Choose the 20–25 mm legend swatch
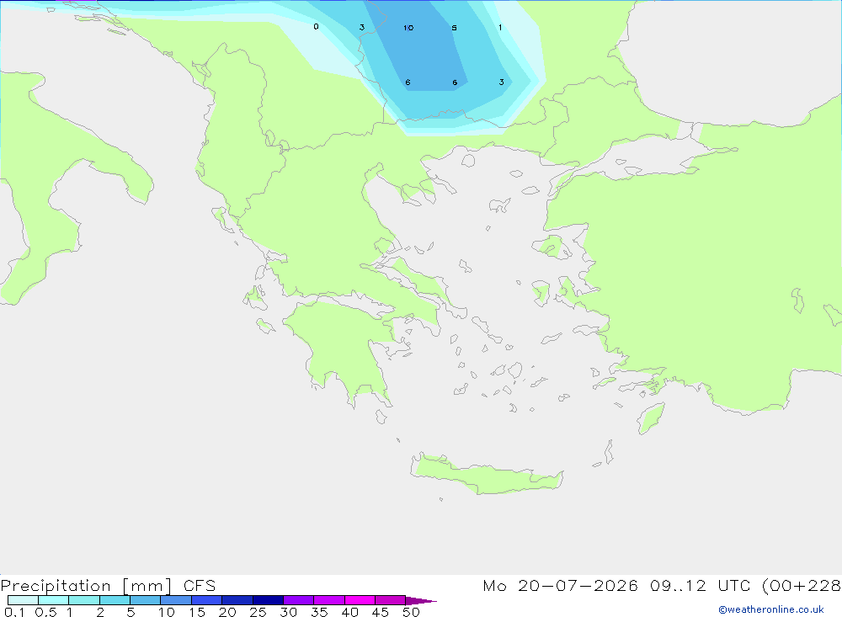The image size is (842, 617). pos(237,600)
